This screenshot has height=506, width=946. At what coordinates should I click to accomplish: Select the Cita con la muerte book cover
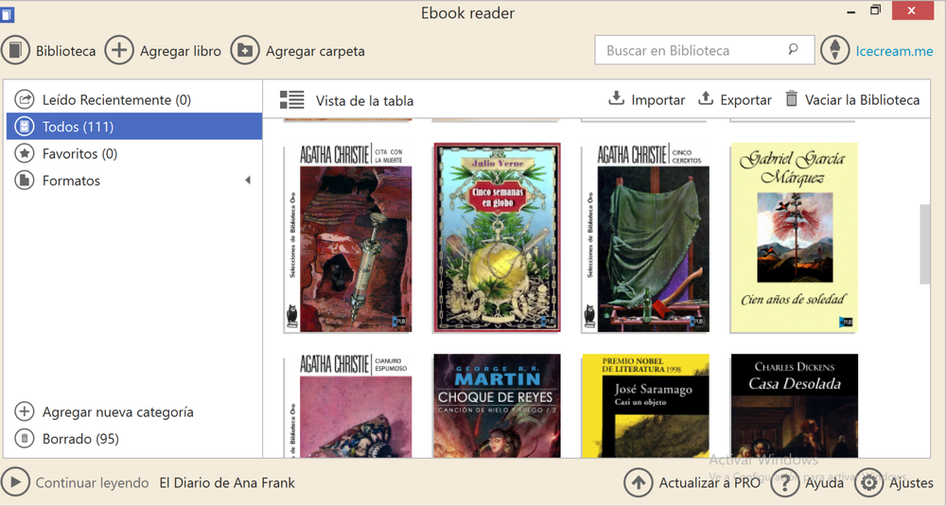coord(347,237)
